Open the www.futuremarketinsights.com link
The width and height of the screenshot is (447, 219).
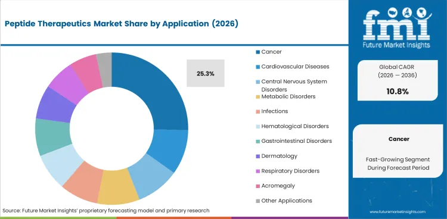[398, 212]
